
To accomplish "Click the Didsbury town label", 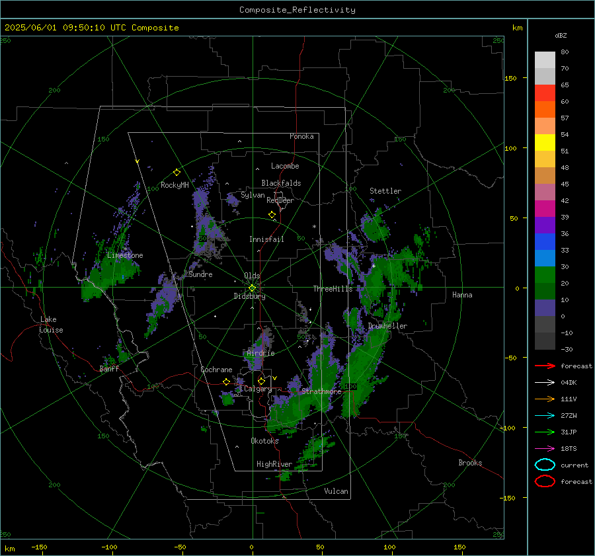I will tap(249, 296).
